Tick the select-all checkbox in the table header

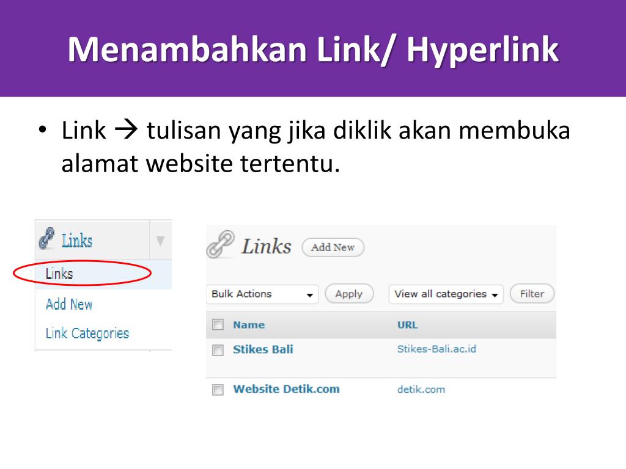point(218,325)
